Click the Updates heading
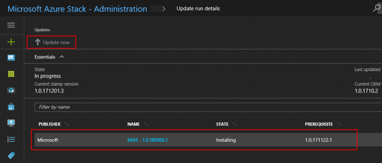 pyautogui.click(x=42, y=30)
